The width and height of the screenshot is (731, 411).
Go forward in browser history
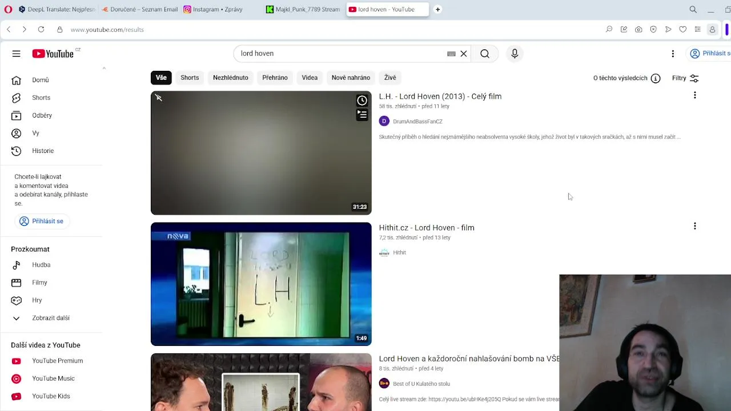24,29
